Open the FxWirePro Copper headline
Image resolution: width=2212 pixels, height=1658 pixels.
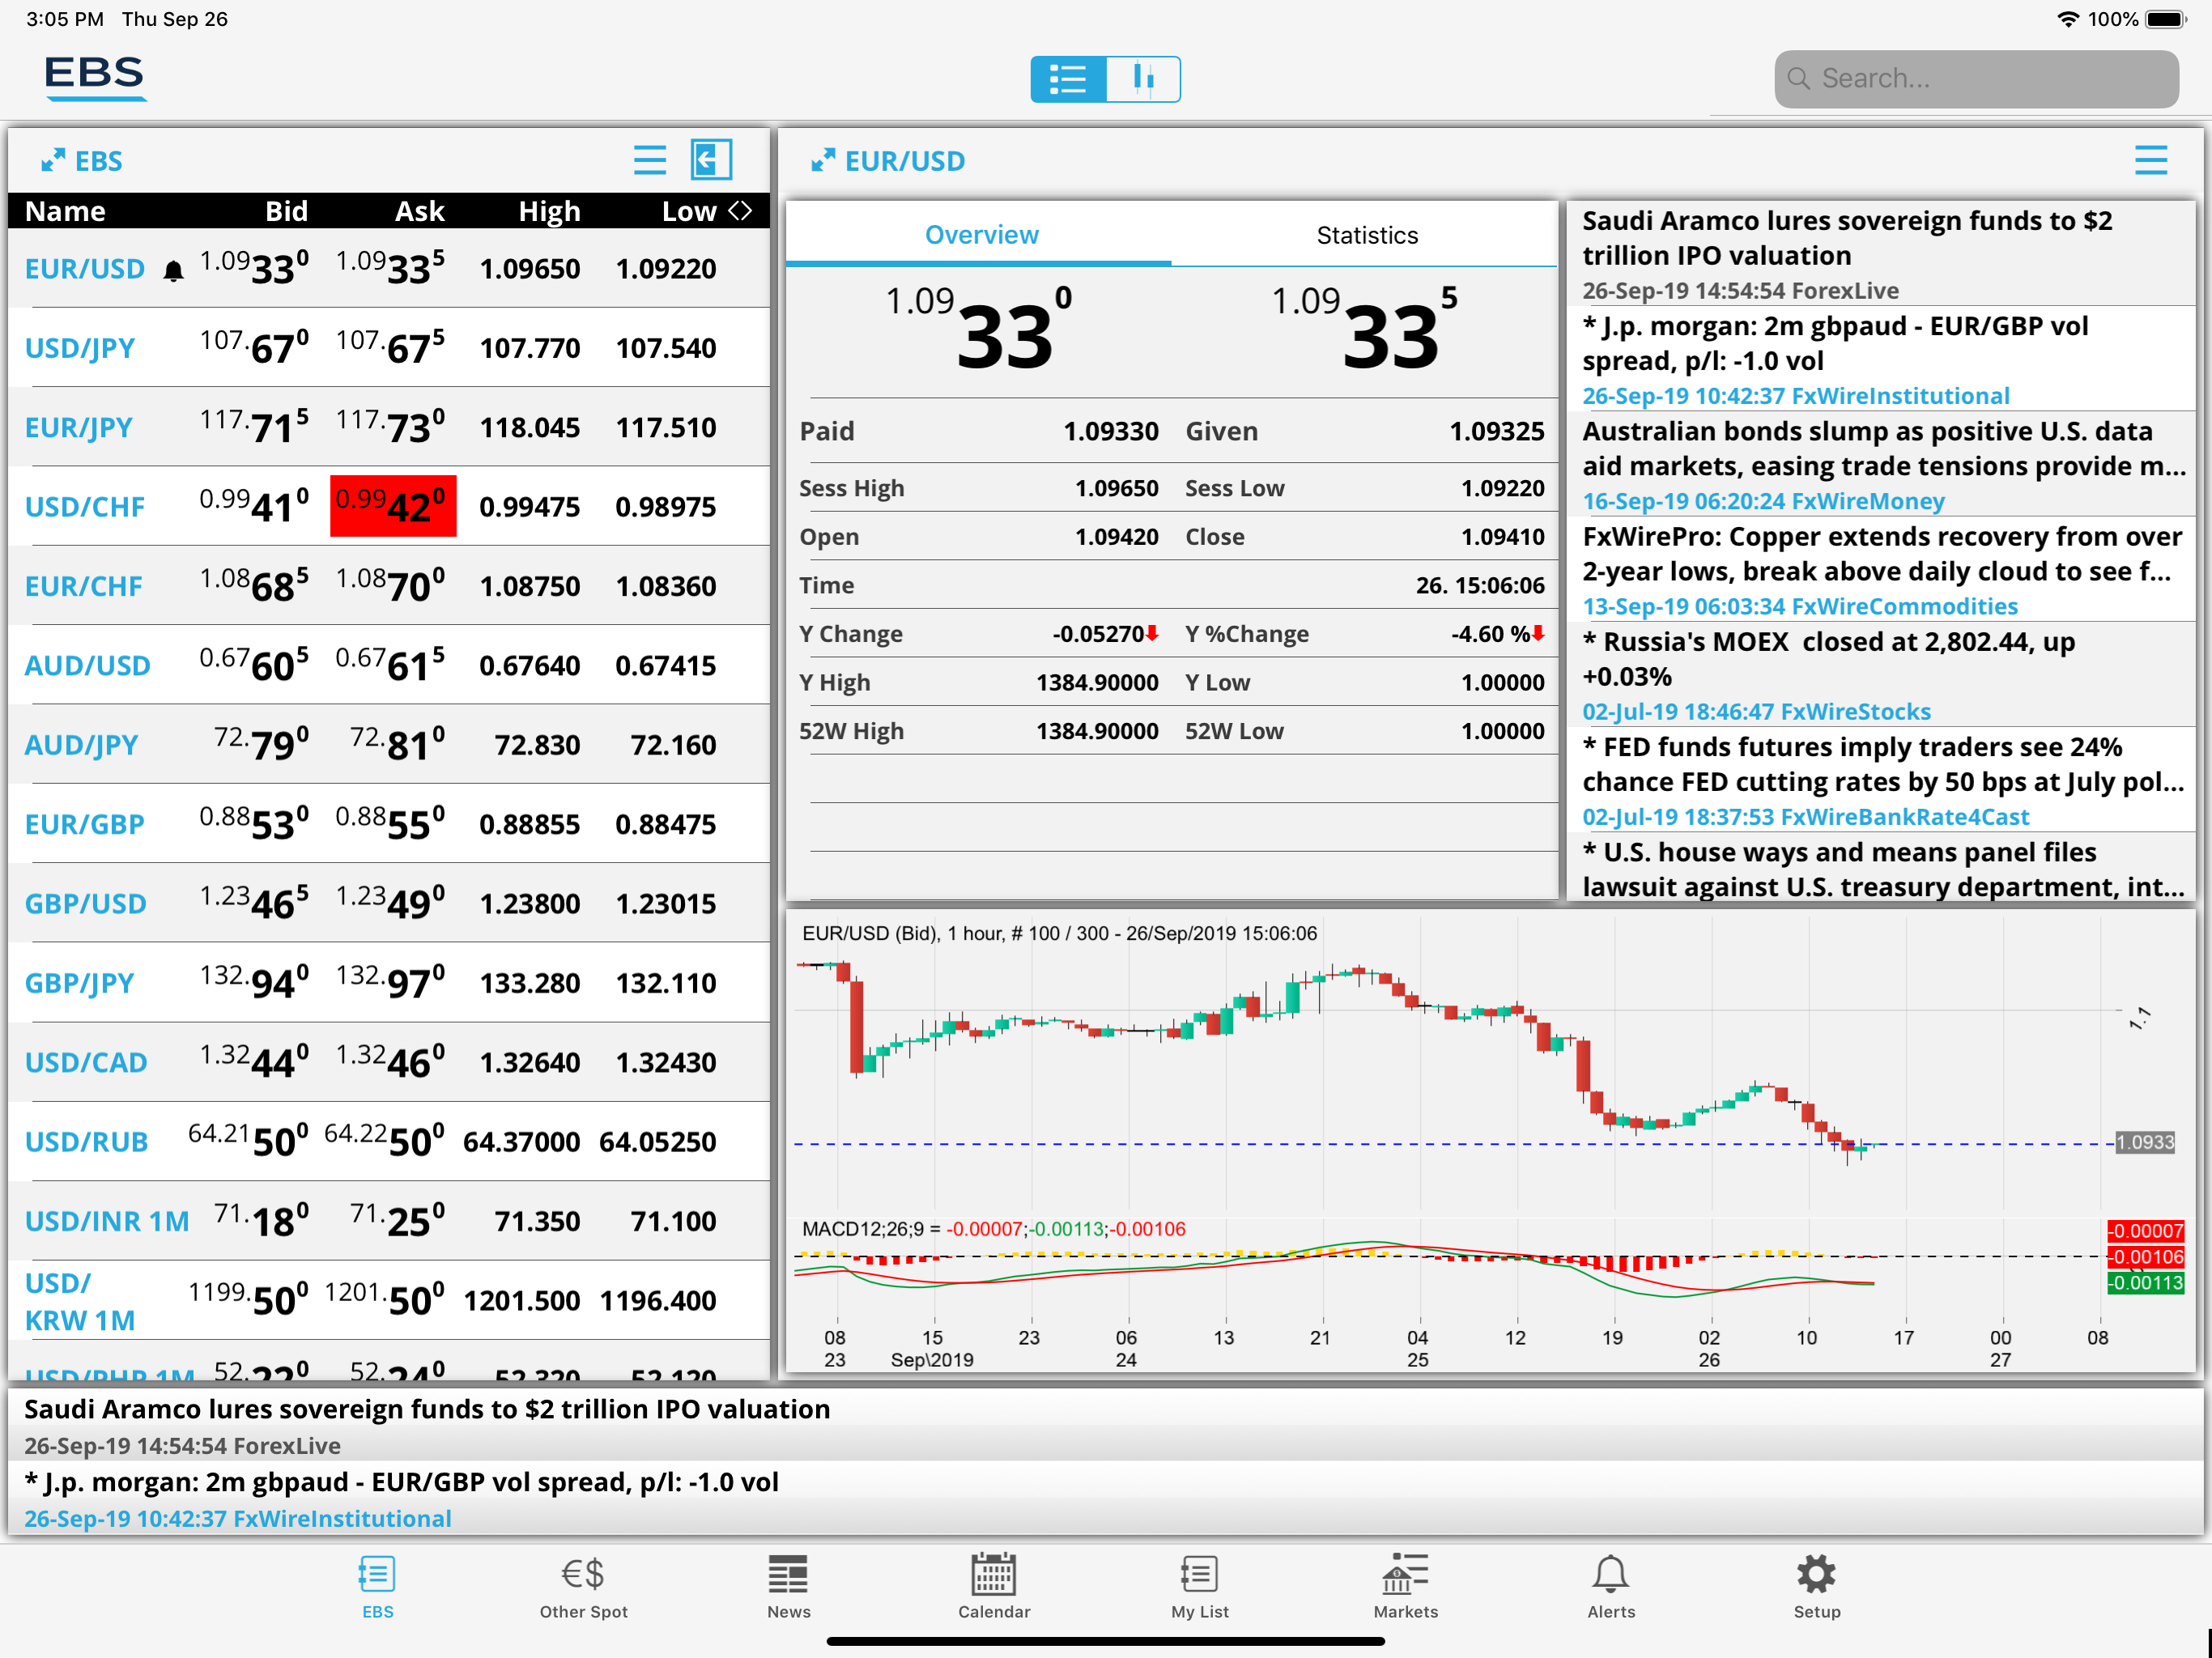(1881, 570)
